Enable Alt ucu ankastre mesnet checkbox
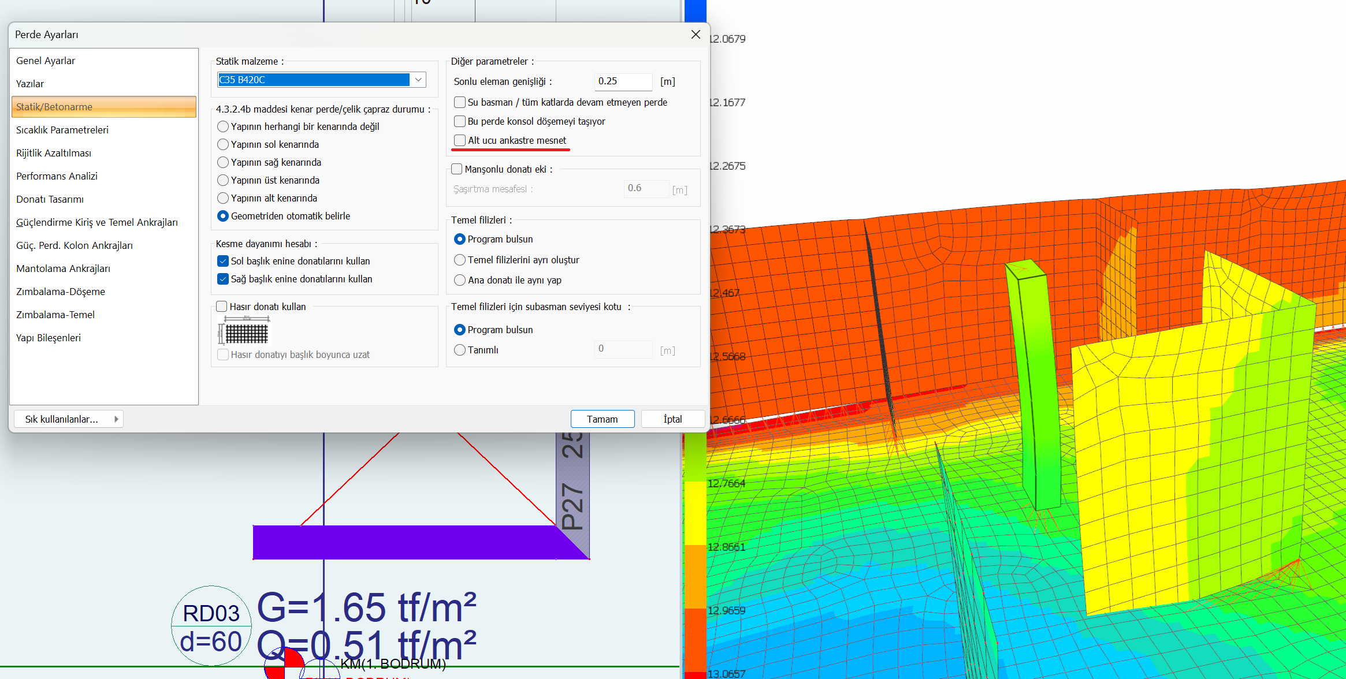This screenshot has width=1346, height=679. pos(460,140)
